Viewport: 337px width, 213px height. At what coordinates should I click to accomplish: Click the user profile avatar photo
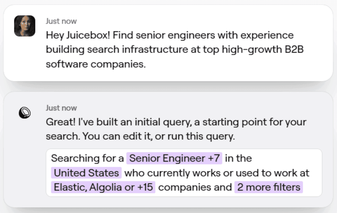tap(25, 26)
